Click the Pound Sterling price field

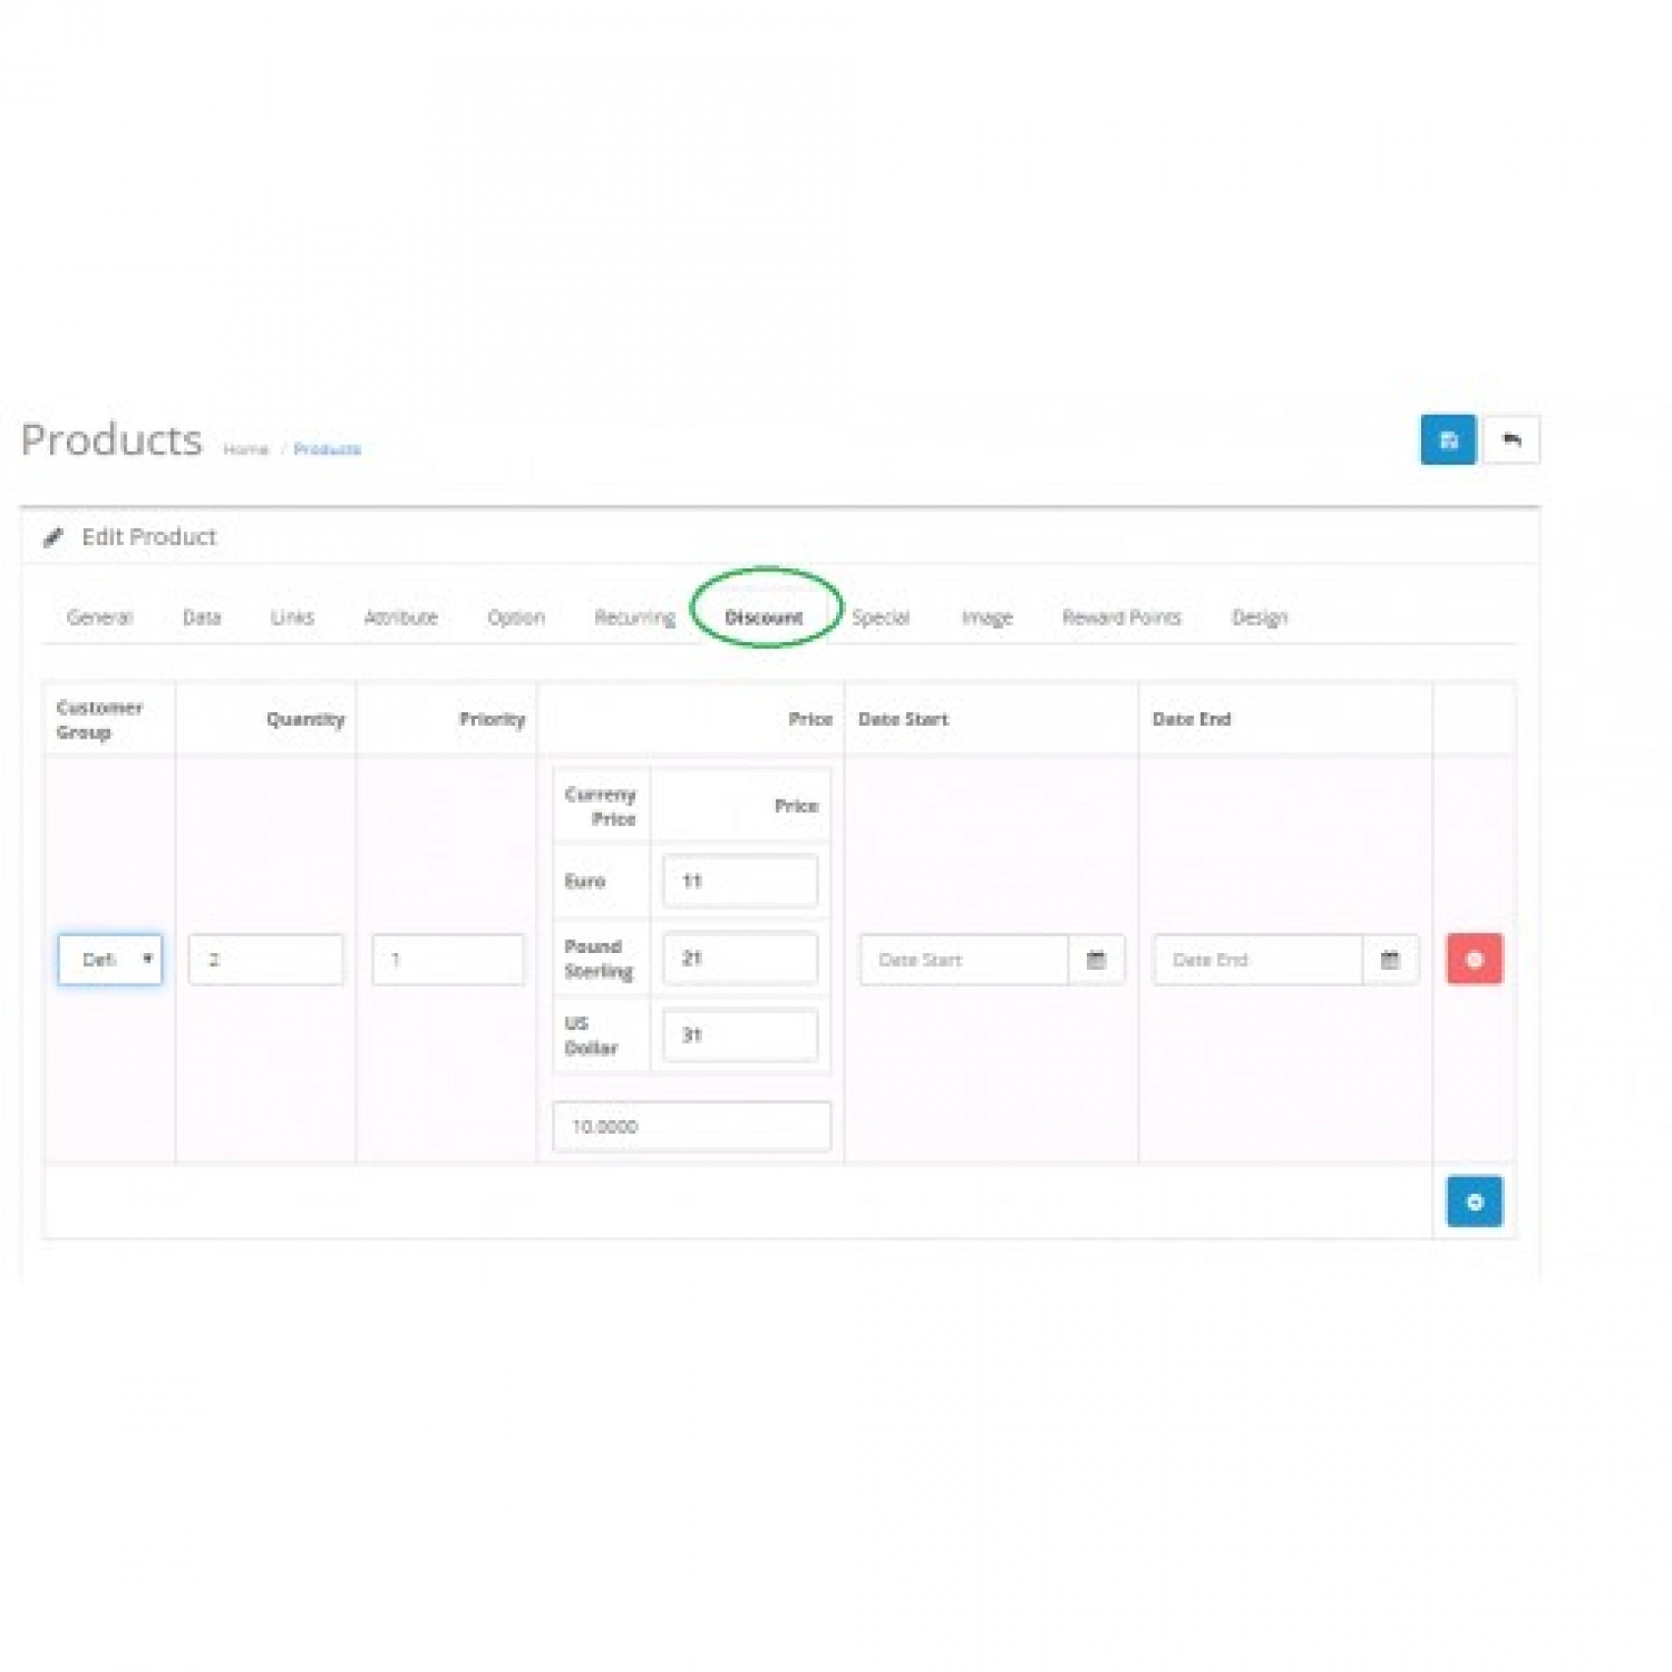click(740, 958)
